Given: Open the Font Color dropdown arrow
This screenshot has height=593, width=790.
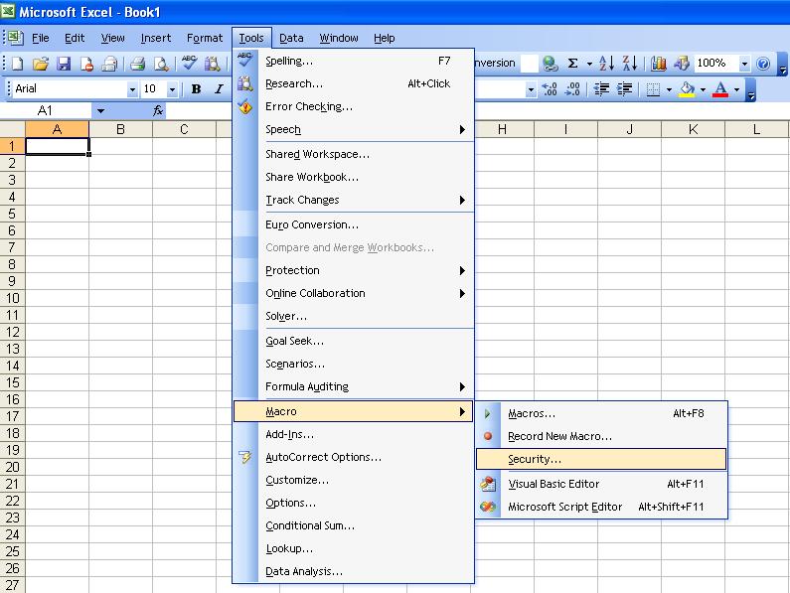Looking at the screenshot, I should coord(736,89).
